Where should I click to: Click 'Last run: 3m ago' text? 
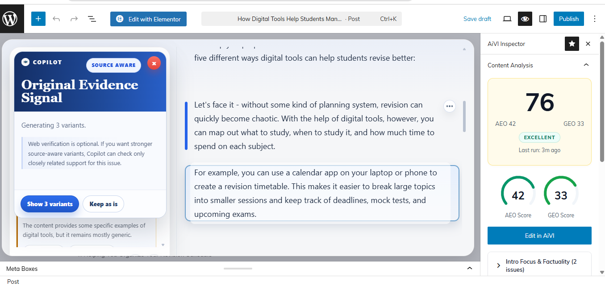tap(539, 150)
